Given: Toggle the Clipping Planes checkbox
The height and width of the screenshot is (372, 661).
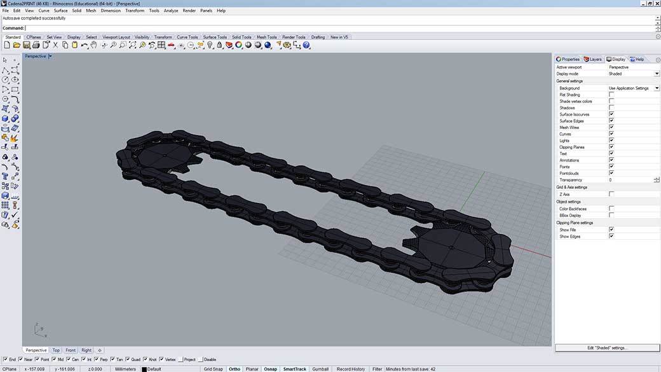Looking at the screenshot, I should click(611, 147).
